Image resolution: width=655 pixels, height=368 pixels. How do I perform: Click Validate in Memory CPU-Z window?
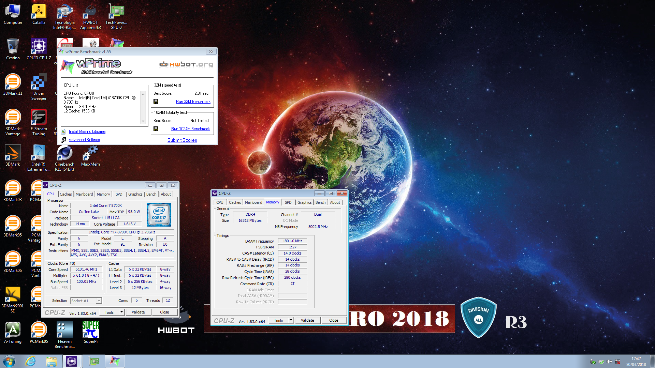pyautogui.click(x=307, y=320)
